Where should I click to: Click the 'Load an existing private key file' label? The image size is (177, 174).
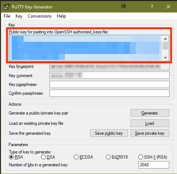point(36,123)
